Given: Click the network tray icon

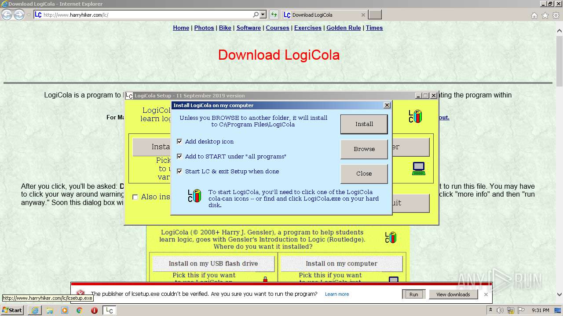Looking at the screenshot, I should [512, 310].
